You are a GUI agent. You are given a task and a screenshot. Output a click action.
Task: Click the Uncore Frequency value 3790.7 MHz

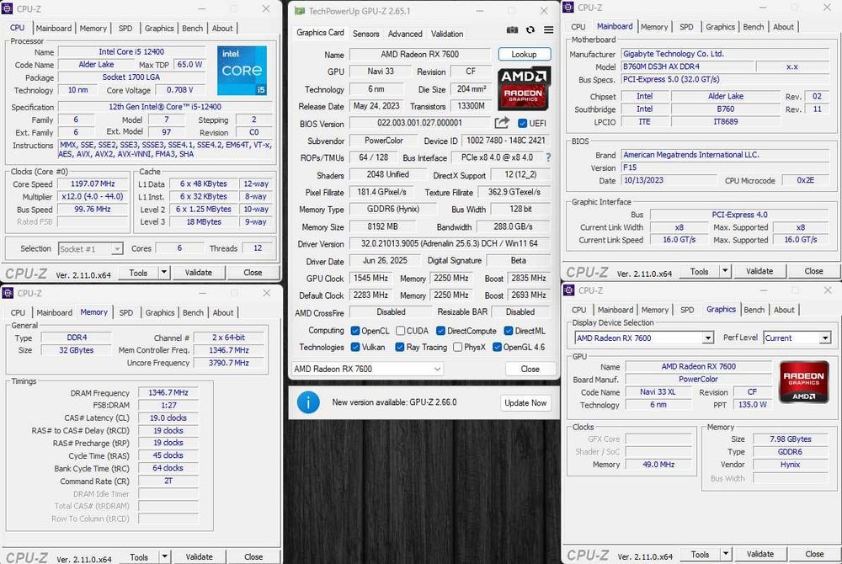point(229,363)
